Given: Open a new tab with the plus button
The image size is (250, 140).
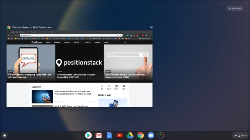Looking at the screenshot, I should click(x=55, y=32).
